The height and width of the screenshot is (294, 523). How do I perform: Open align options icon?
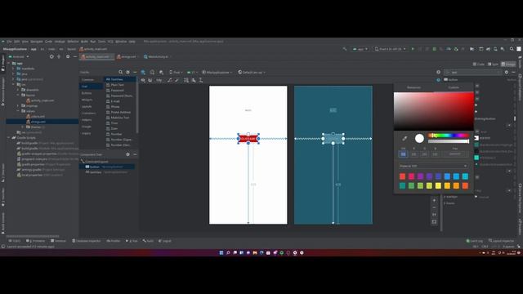pyautogui.click(x=194, y=80)
